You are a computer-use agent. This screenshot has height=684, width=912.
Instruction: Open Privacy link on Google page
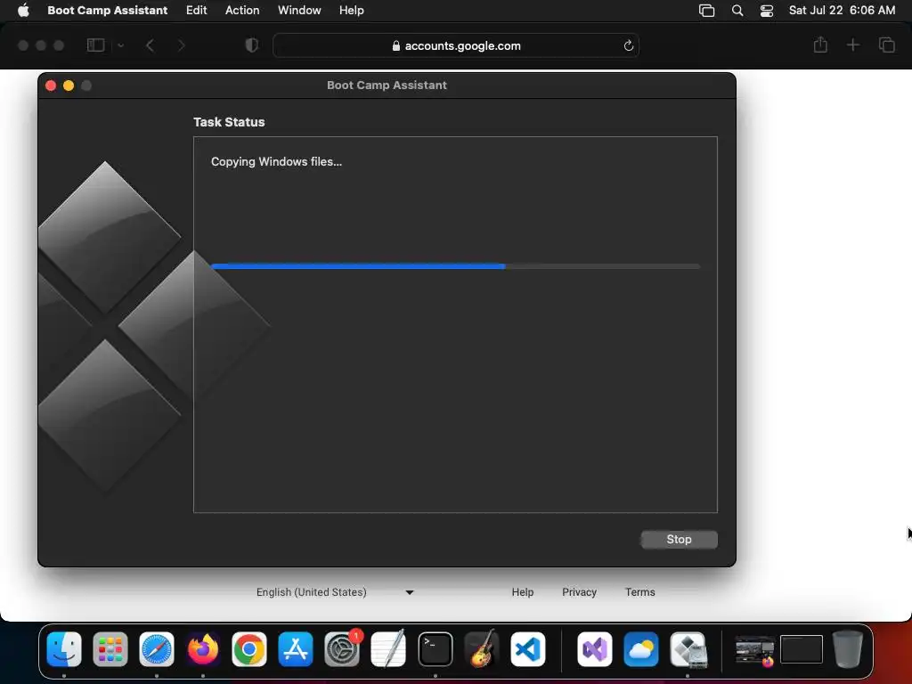point(579,592)
